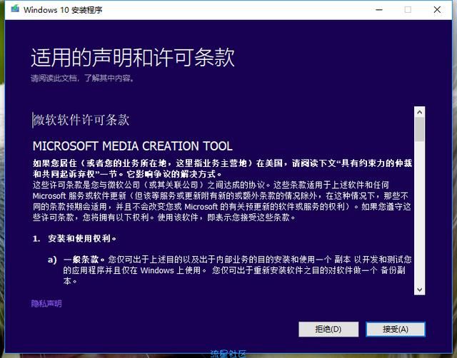The image size is (457, 358).
Task: Click the 一般条款 clause text
Action: click(x=83, y=260)
